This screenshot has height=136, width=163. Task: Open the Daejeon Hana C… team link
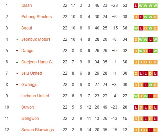[39, 62]
